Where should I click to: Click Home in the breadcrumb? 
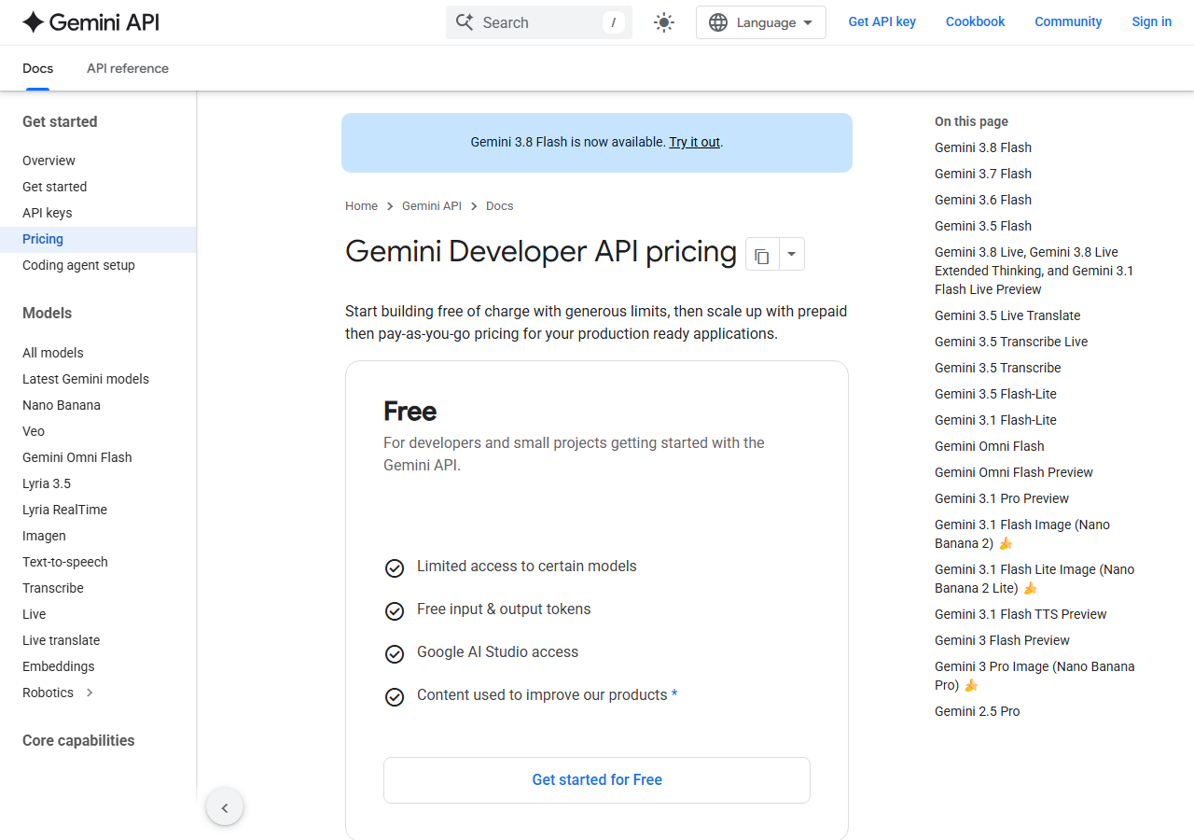coord(361,205)
